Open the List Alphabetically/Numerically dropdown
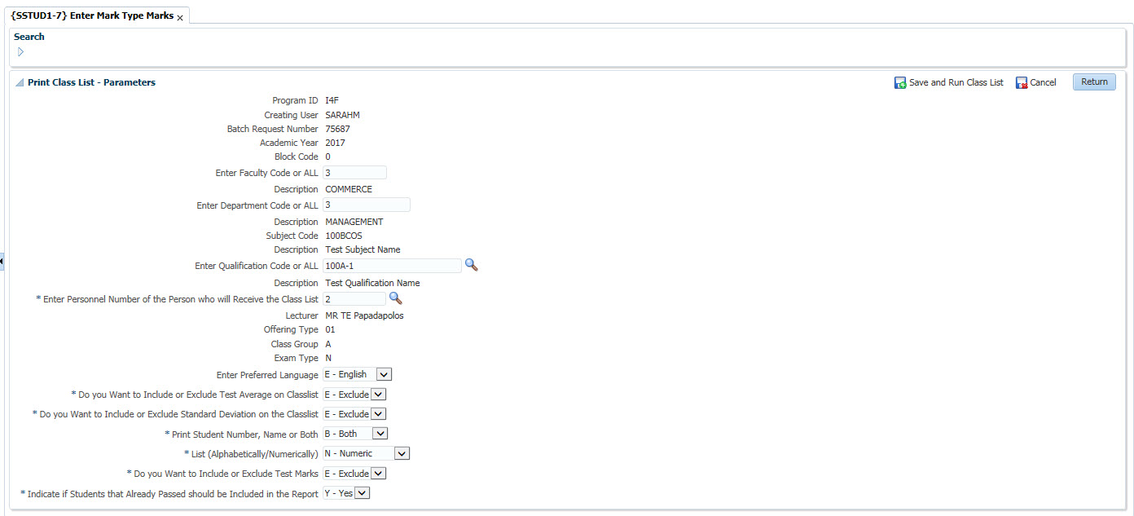 402,452
